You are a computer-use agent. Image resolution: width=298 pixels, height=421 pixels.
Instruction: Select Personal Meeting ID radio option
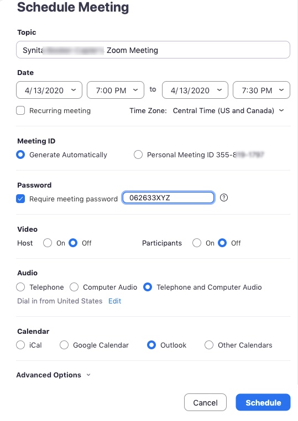point(138,154)
